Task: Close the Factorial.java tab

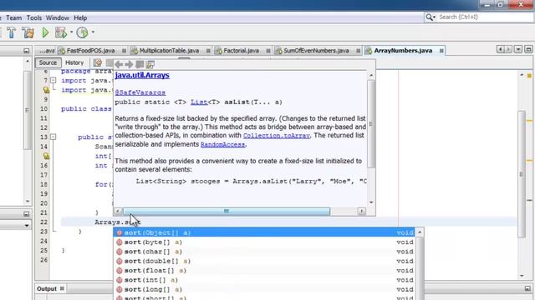Action: point(268,51)
